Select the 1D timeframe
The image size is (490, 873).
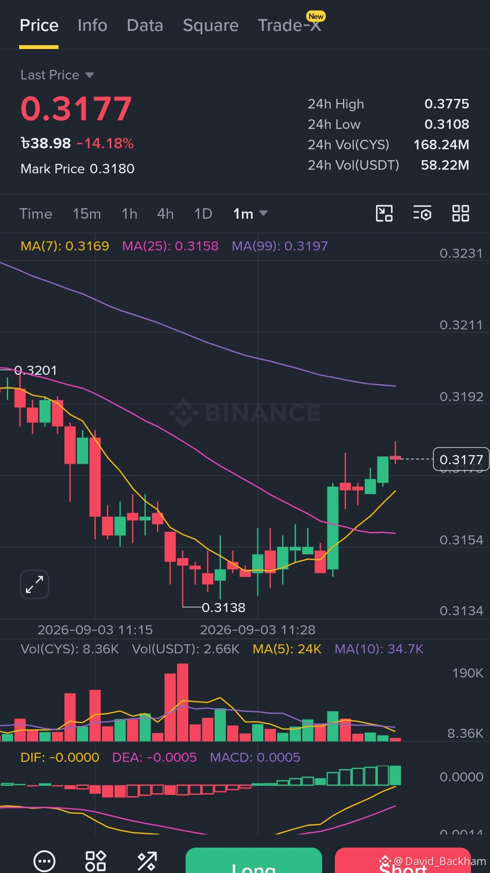click(x=203, y=214)
